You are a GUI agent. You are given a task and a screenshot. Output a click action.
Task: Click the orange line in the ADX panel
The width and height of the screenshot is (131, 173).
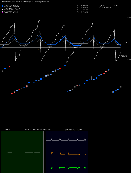pos(66,155)
